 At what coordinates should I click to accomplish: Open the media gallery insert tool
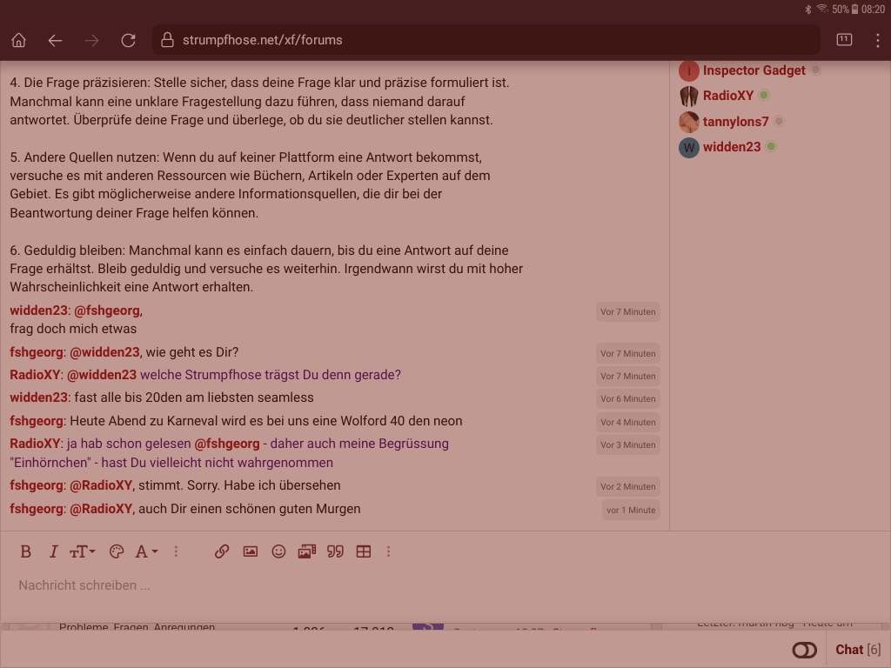[x=306, y=551]
